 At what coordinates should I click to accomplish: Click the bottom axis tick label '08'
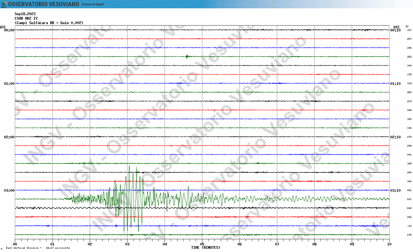click(x=314, y=244)
